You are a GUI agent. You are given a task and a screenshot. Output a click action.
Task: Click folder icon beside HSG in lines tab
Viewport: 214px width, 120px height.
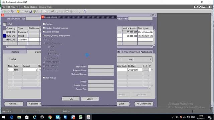(9, 59)
